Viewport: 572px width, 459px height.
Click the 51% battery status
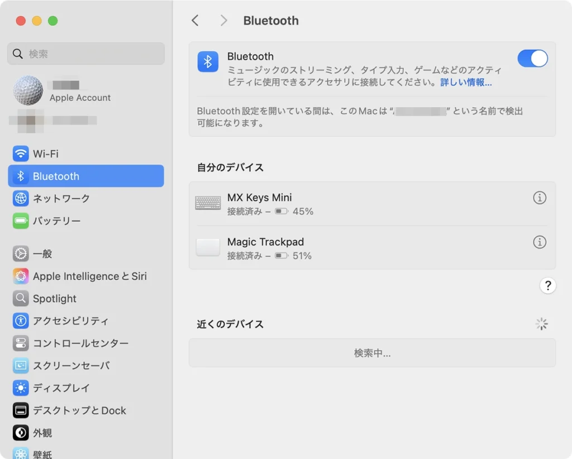pyautogui.click(x=293, y=256)
